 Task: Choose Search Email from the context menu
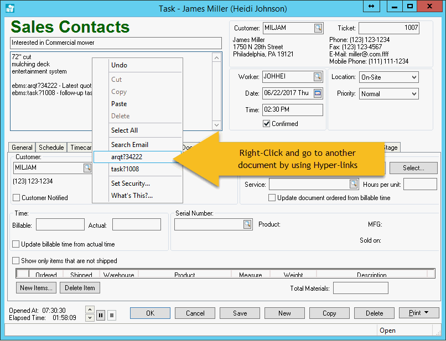point(129,144)
